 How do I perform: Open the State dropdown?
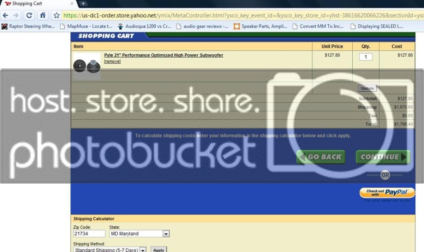coord(139,234)
